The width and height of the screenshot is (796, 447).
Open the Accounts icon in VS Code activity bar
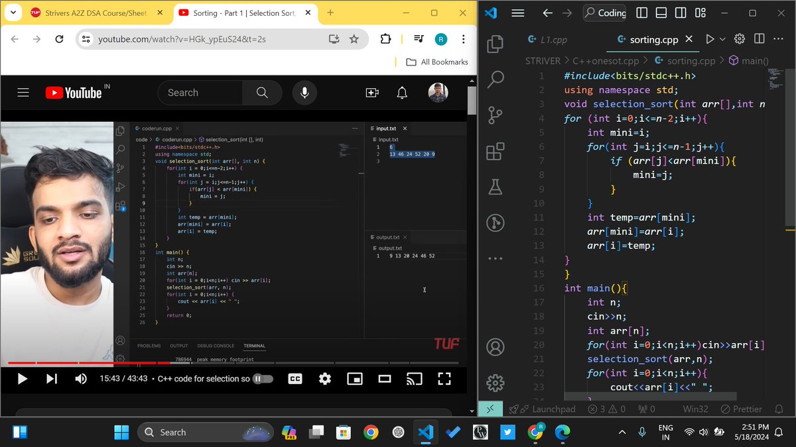[494, 346]
